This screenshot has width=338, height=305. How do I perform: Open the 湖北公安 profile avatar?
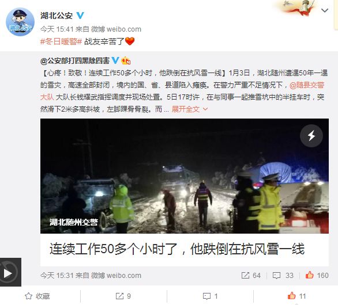click(20, 22)
